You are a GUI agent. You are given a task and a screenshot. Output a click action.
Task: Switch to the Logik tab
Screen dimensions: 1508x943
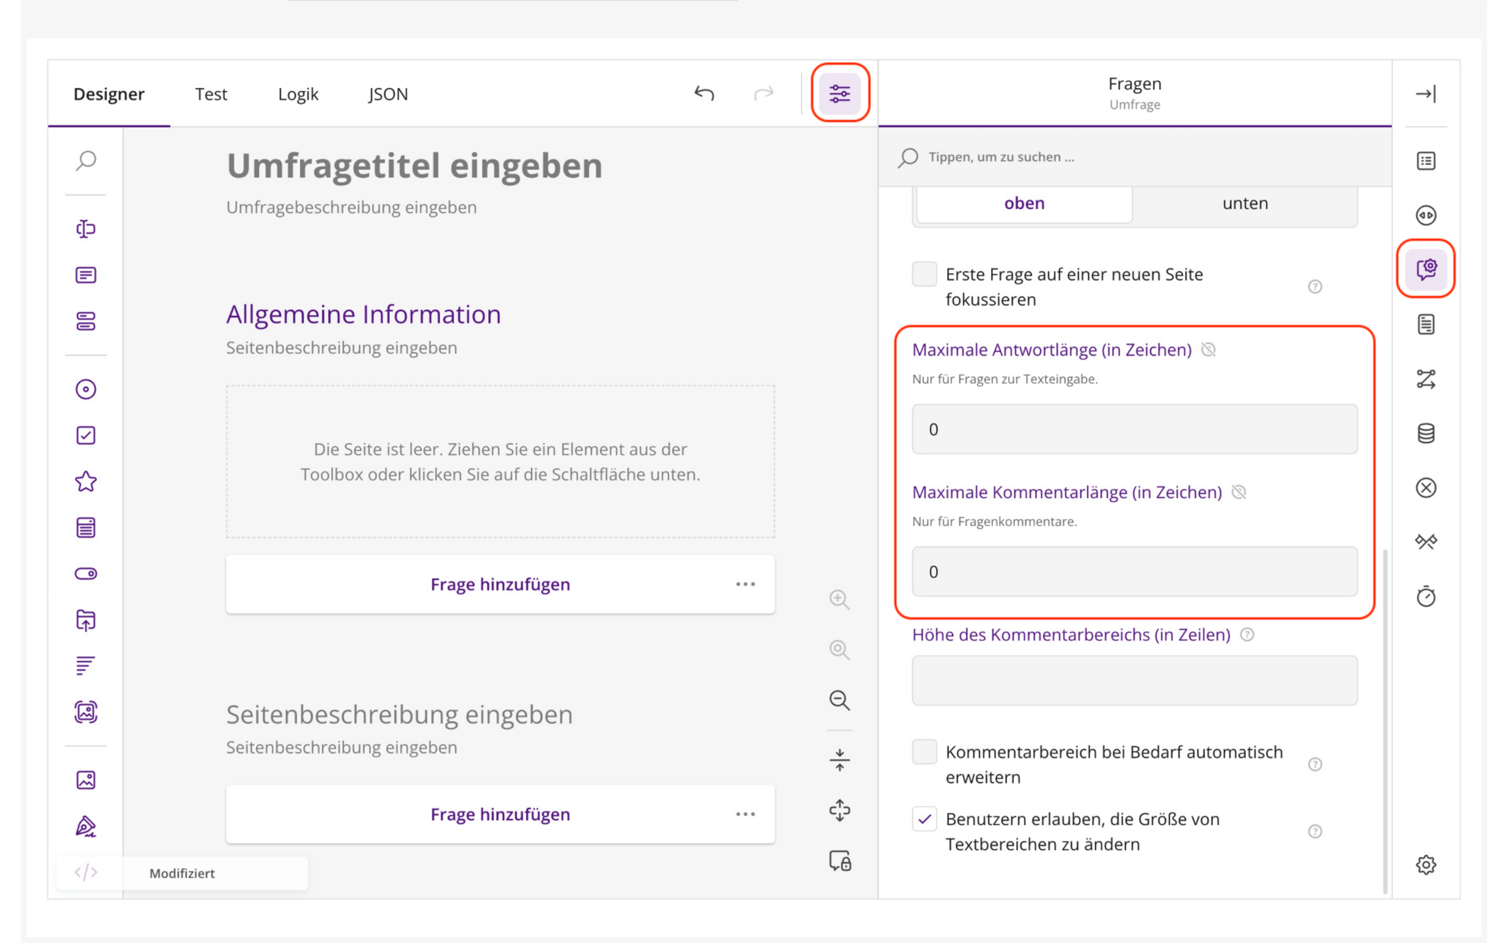[298, 93]
